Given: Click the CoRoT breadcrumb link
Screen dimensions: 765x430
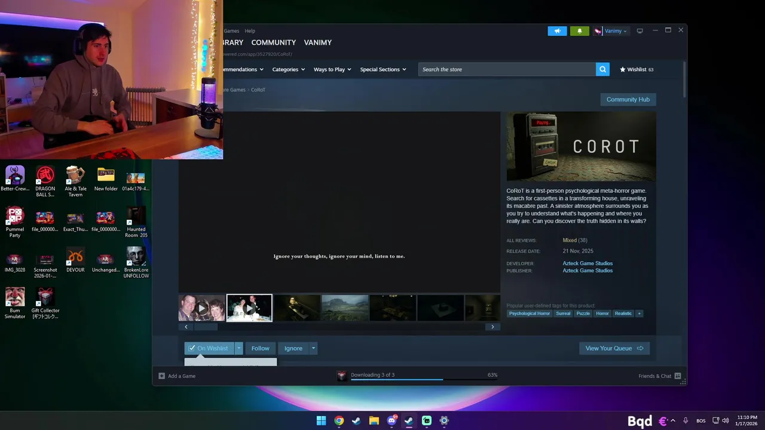Looking at the screenshot, I should point(258,90).
